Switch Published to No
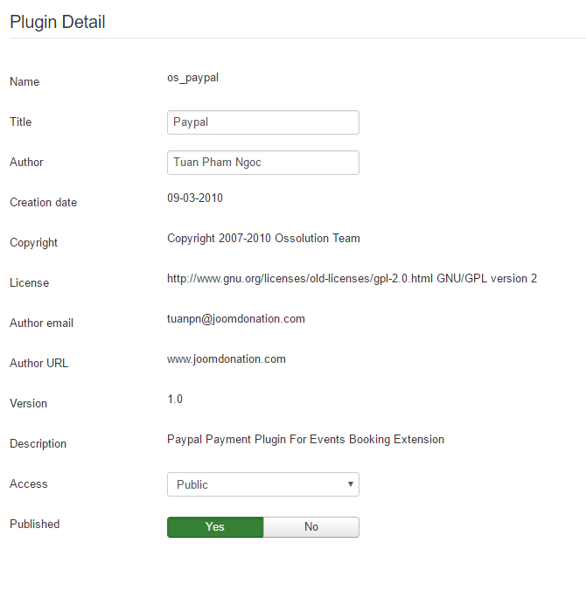This screenshot has width=586, height=605. pyautogui.click(x=310, y=526)
